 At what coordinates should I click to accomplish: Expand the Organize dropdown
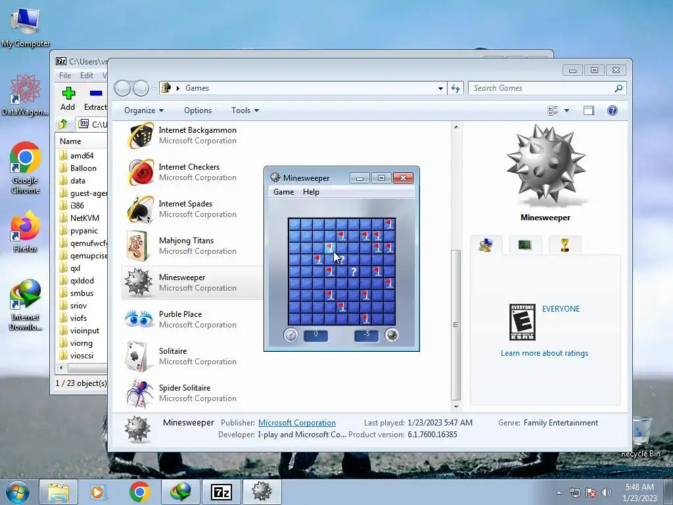[x=144, y=110]
